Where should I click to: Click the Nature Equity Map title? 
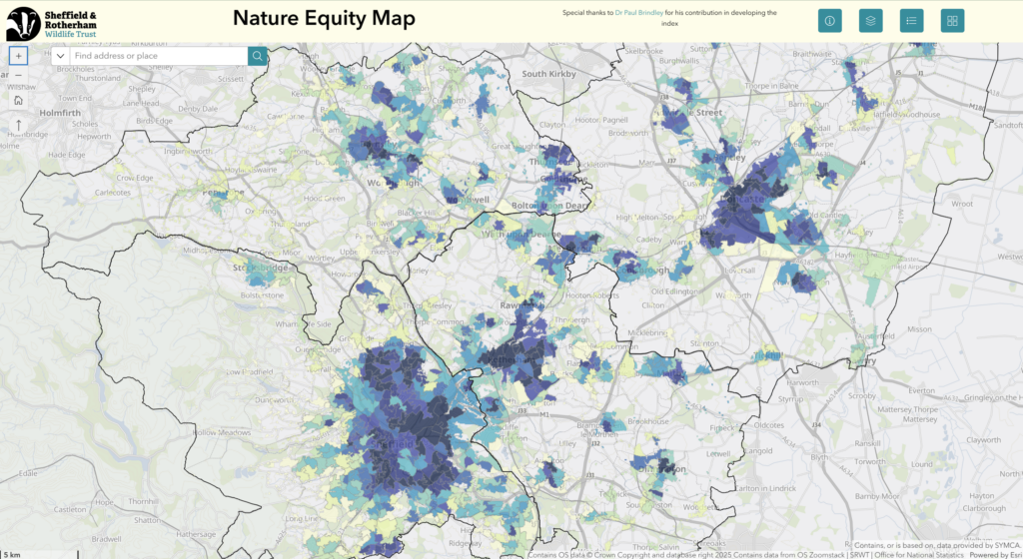tap(324, 18)
